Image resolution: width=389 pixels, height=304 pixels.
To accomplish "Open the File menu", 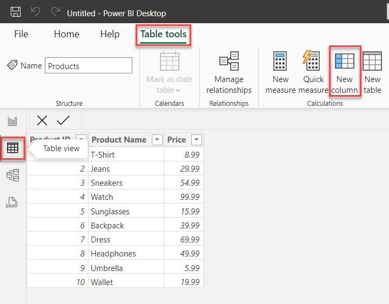I will coord(21,34).
